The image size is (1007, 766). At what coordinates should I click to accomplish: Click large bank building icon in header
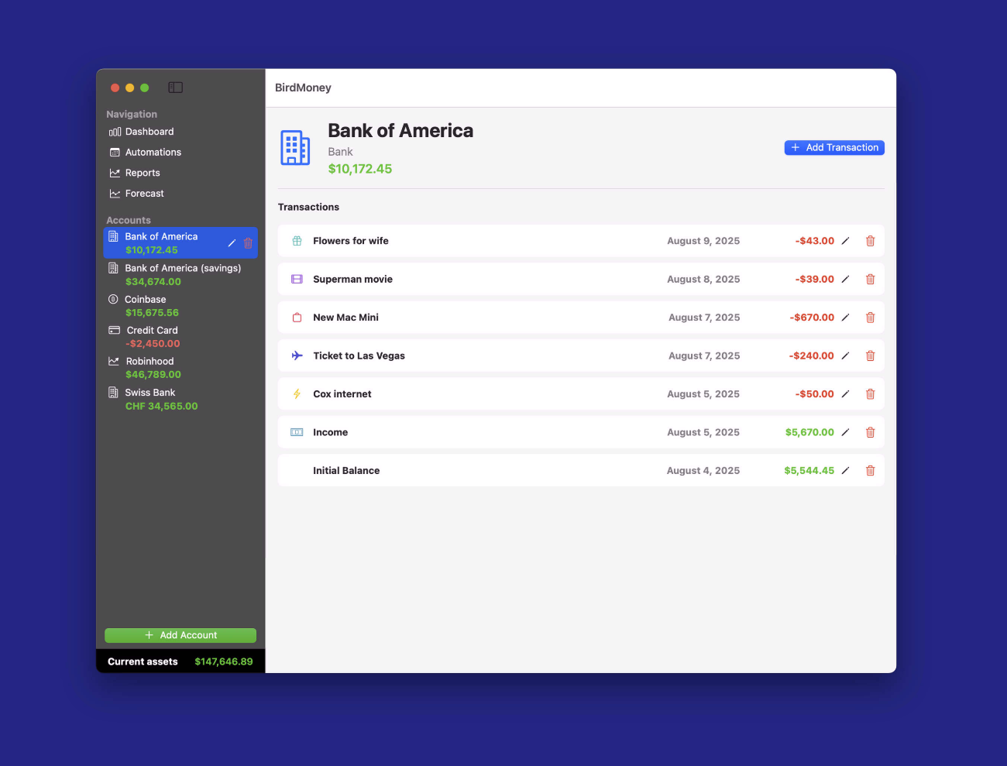295,147
